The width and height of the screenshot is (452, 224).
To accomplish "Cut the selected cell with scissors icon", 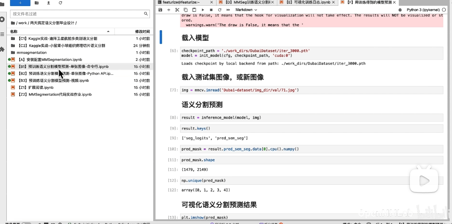I will (177, 10).
